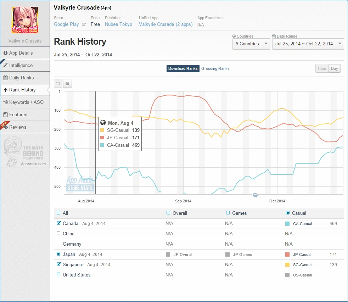Click the Featured bookmark icon
The image size is (348, 302).
click(x=6, y=114)
